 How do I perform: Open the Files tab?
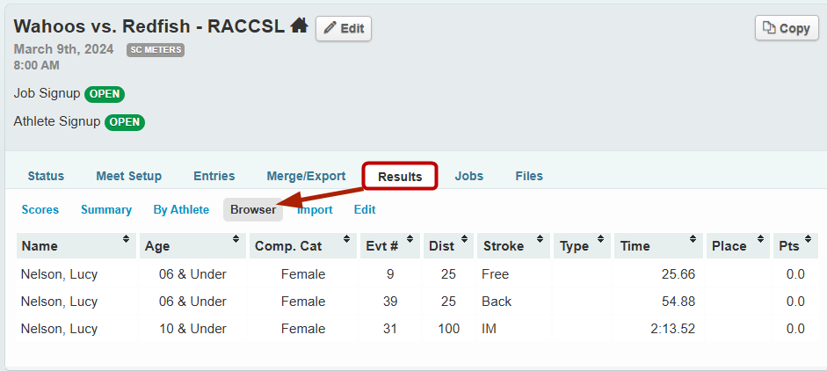click(529, 176)
